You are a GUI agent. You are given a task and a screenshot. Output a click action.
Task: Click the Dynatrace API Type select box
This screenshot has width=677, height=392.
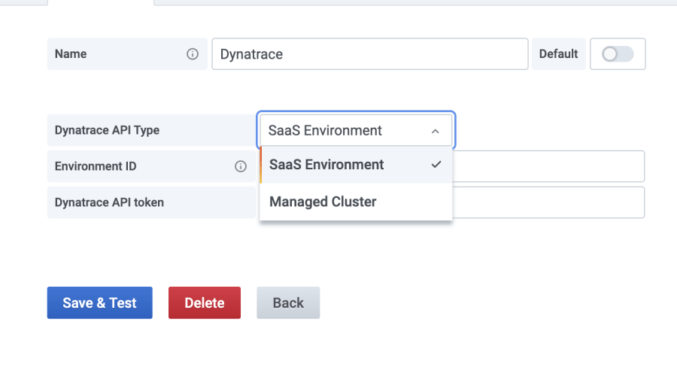(356, 130)
